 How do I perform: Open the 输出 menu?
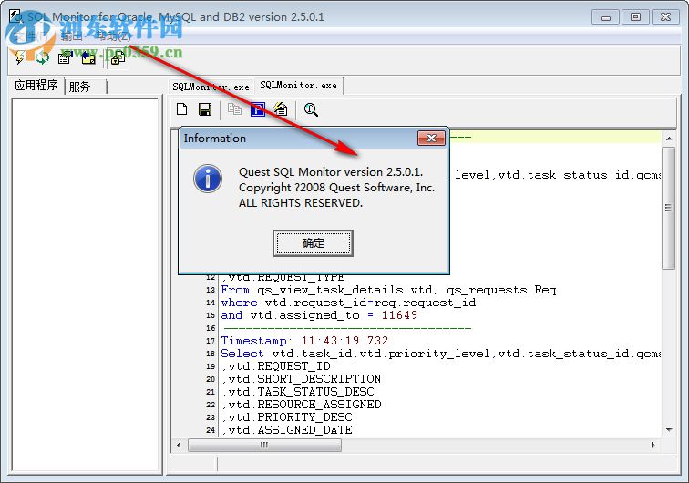coord(71,36)
